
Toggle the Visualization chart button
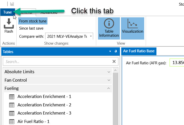(x=132, y=28)
